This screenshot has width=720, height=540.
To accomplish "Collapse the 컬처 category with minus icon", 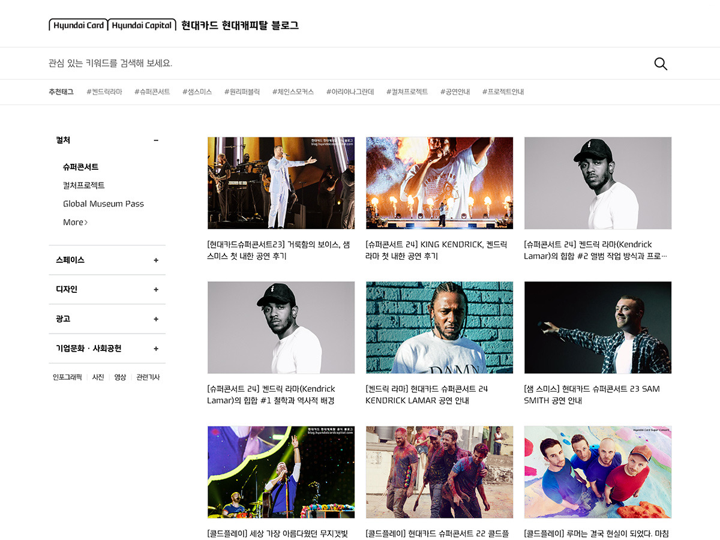I will (x=156, y=140).
